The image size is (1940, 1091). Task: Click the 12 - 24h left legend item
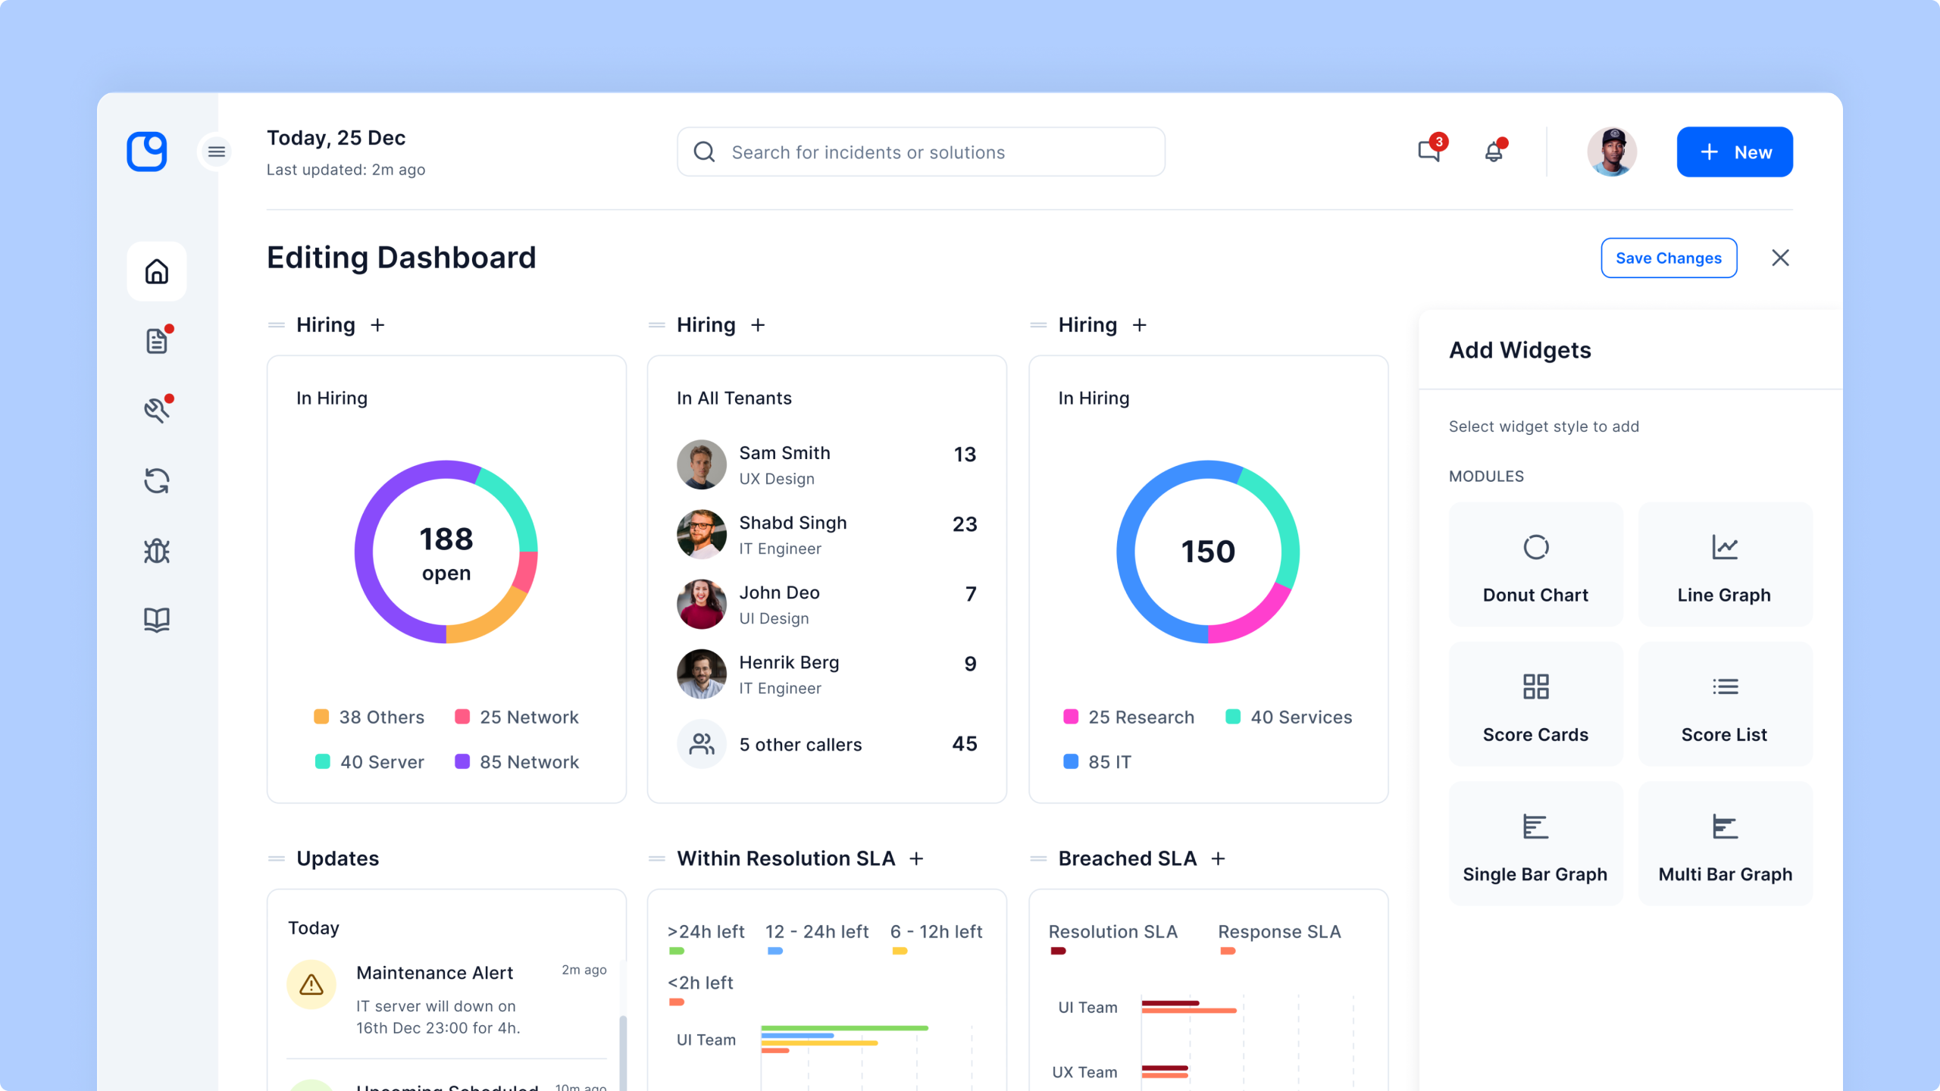point(817,939)
